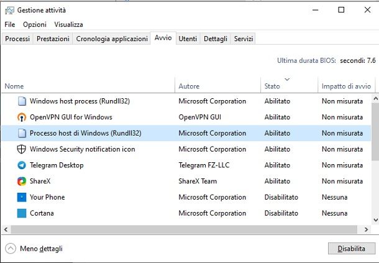Image resolution: width=379 pixels, height=263 pixels.
Task: Click Abilitato status in ShareX row
Action: click(277, 181)
